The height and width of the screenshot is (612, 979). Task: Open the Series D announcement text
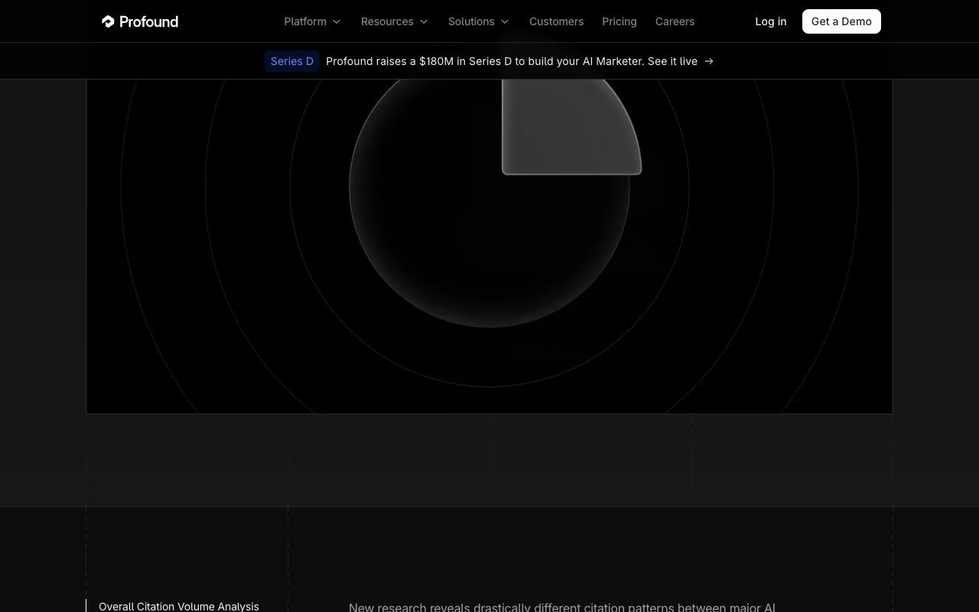pos(512,61)
